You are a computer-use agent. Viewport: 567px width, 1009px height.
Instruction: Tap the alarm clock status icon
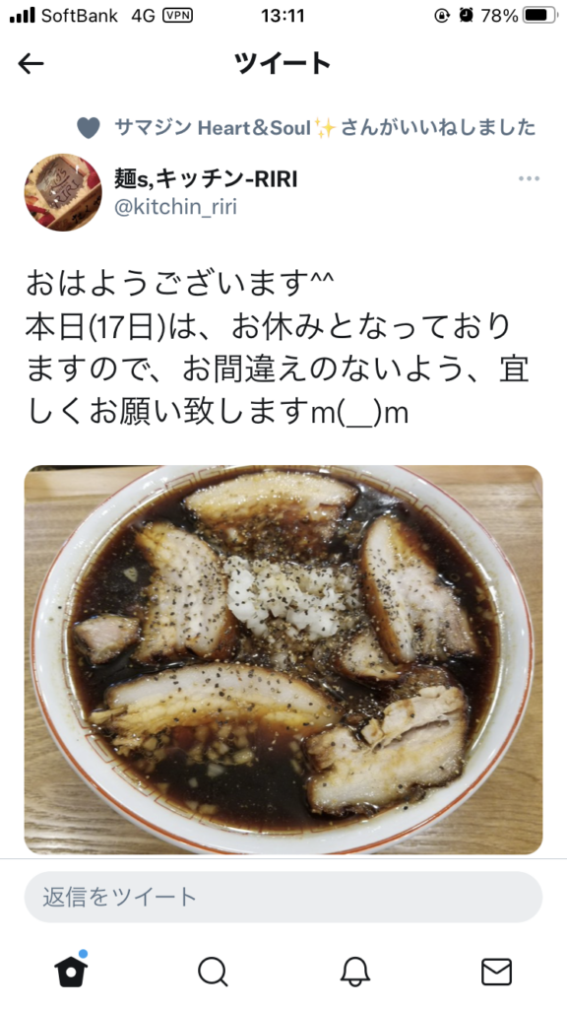pyautogui.click(x=466, y=16)
